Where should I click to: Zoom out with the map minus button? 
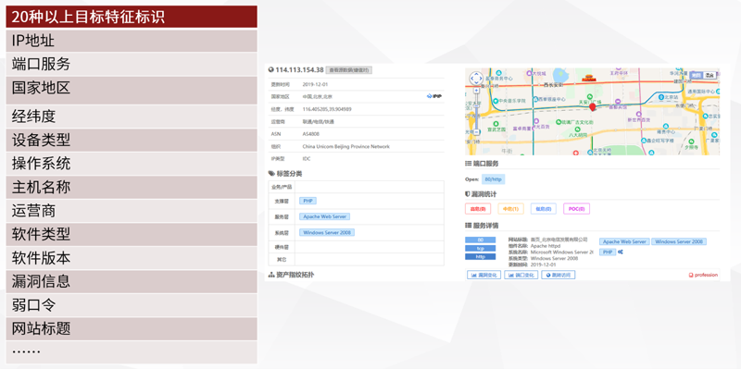click(x=476, y=131)
